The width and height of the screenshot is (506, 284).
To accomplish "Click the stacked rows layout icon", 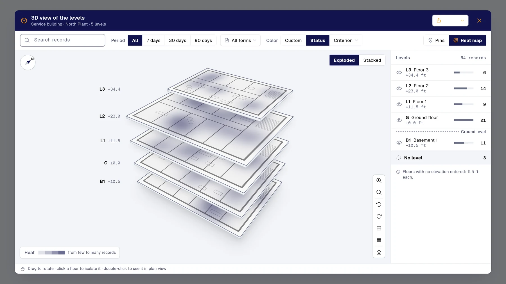I will pos(379,240).
